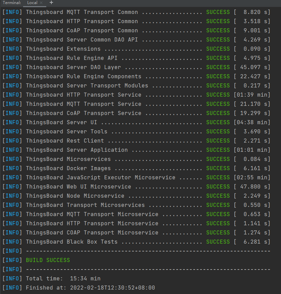Click the 'ThingsBoard COAP Transport Microservice' line

tap(136, 233)
